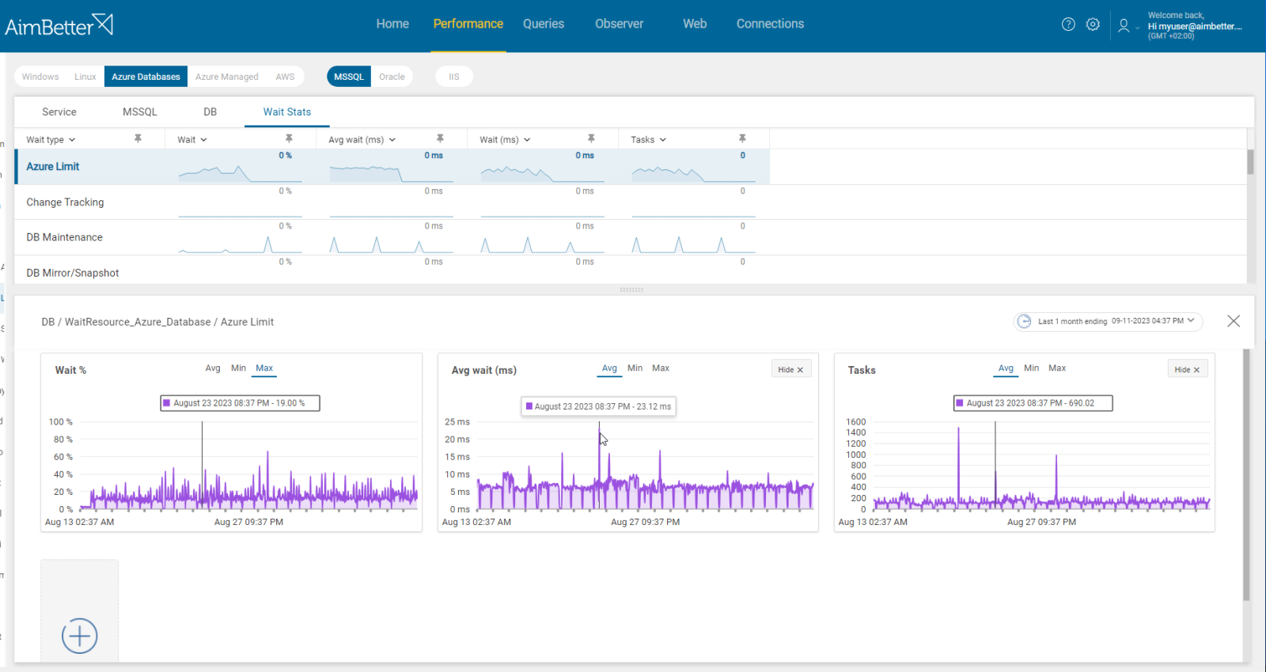Select Azure Databases platform filter
Viewport: 1266px width, 672px height.
point(146,77)
